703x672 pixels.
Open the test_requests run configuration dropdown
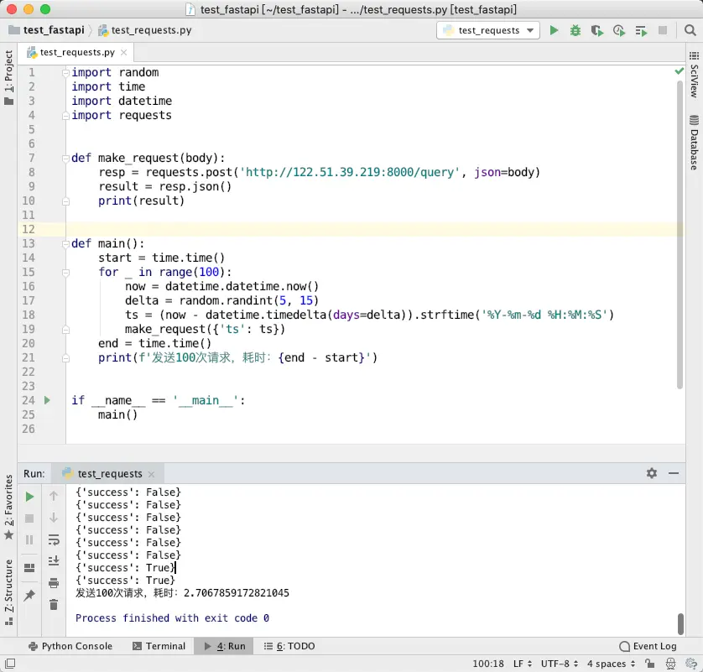tap(488, 30)
